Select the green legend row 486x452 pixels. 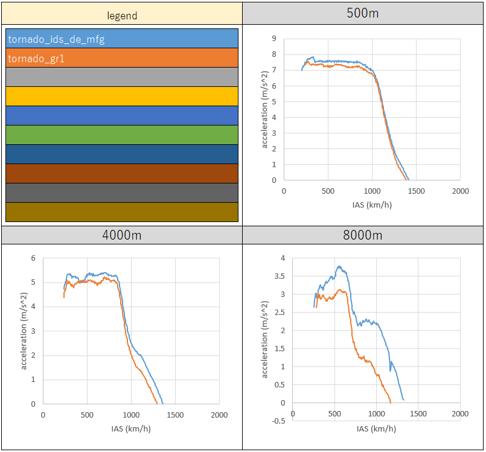(121, 135)
